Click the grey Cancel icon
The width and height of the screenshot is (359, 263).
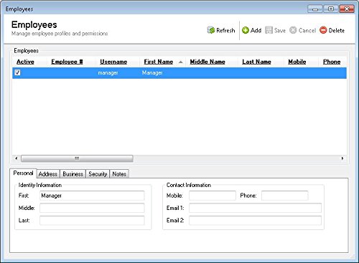tap(293, 30)
